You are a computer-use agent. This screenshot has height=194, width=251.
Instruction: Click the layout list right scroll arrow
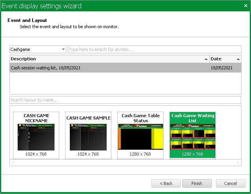point(238,163)
